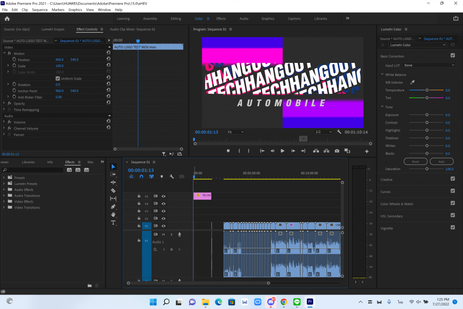Open Google Chrome from the taskbar
Image resolution: width=463 pixels, height=309 pixels.
coord(284,302)
